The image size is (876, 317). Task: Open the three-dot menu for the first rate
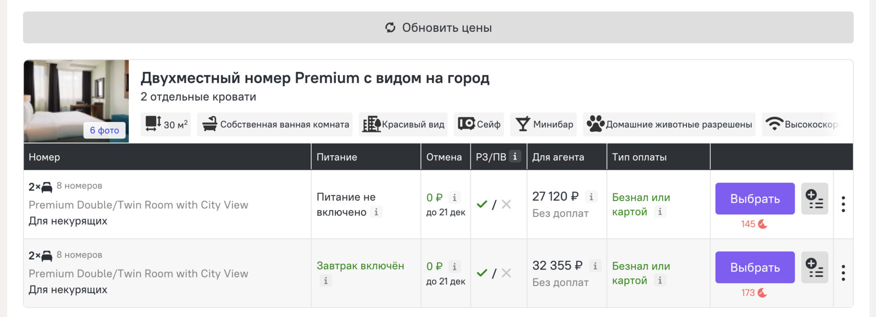(843, 204)
